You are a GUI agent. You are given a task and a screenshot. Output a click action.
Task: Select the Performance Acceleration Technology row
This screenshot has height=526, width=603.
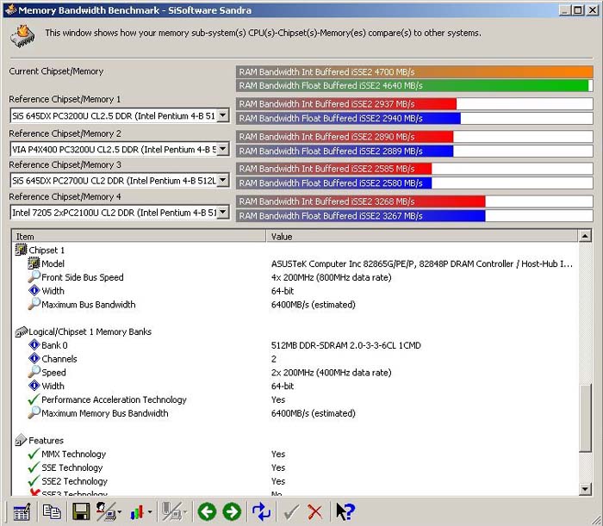114,399
